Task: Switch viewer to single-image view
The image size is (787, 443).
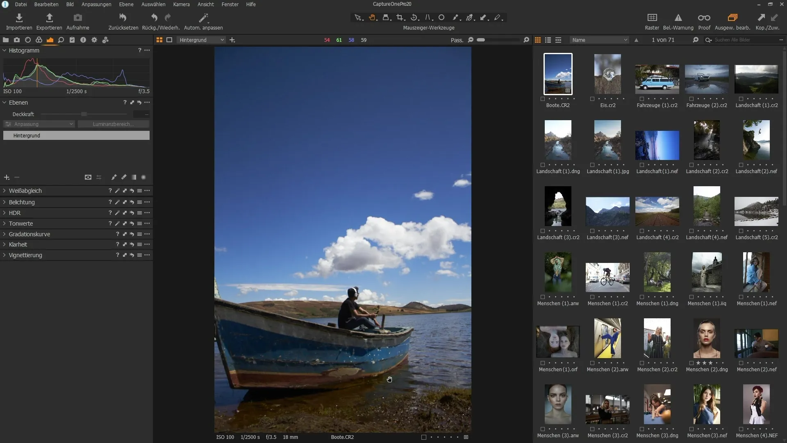Action: [169, 40]
